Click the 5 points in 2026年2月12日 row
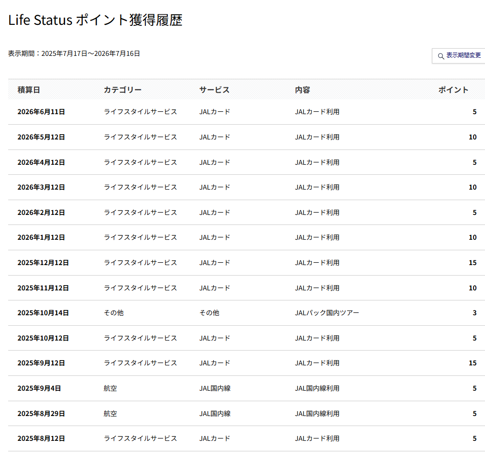 click(474, 213)
